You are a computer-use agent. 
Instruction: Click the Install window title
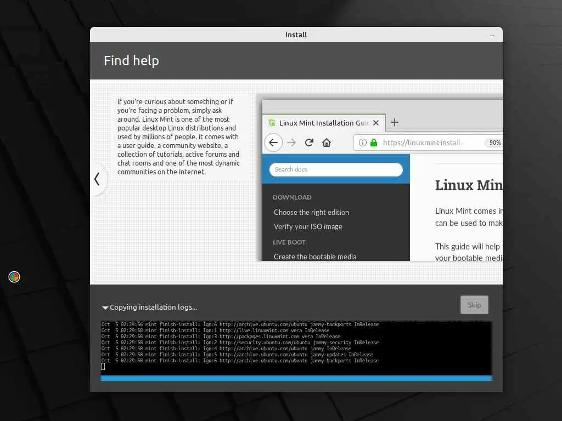(296, 35)
